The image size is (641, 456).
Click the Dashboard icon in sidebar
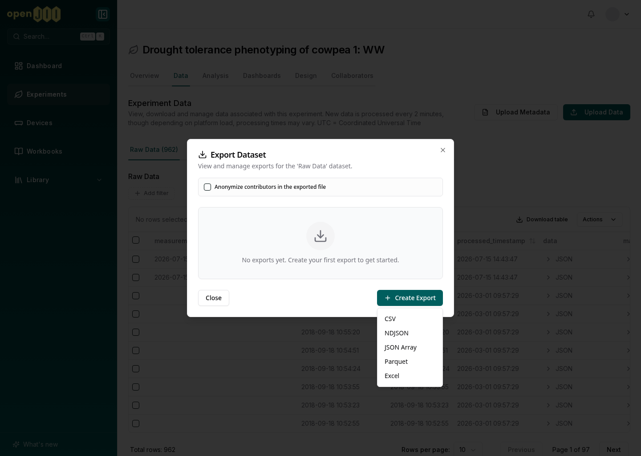click(x=19, y=66)
